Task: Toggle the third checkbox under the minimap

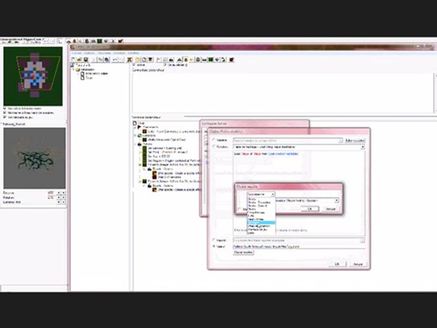Action: pos(5,117)
